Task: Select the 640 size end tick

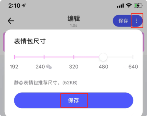Action: click(x=133, y=57)
